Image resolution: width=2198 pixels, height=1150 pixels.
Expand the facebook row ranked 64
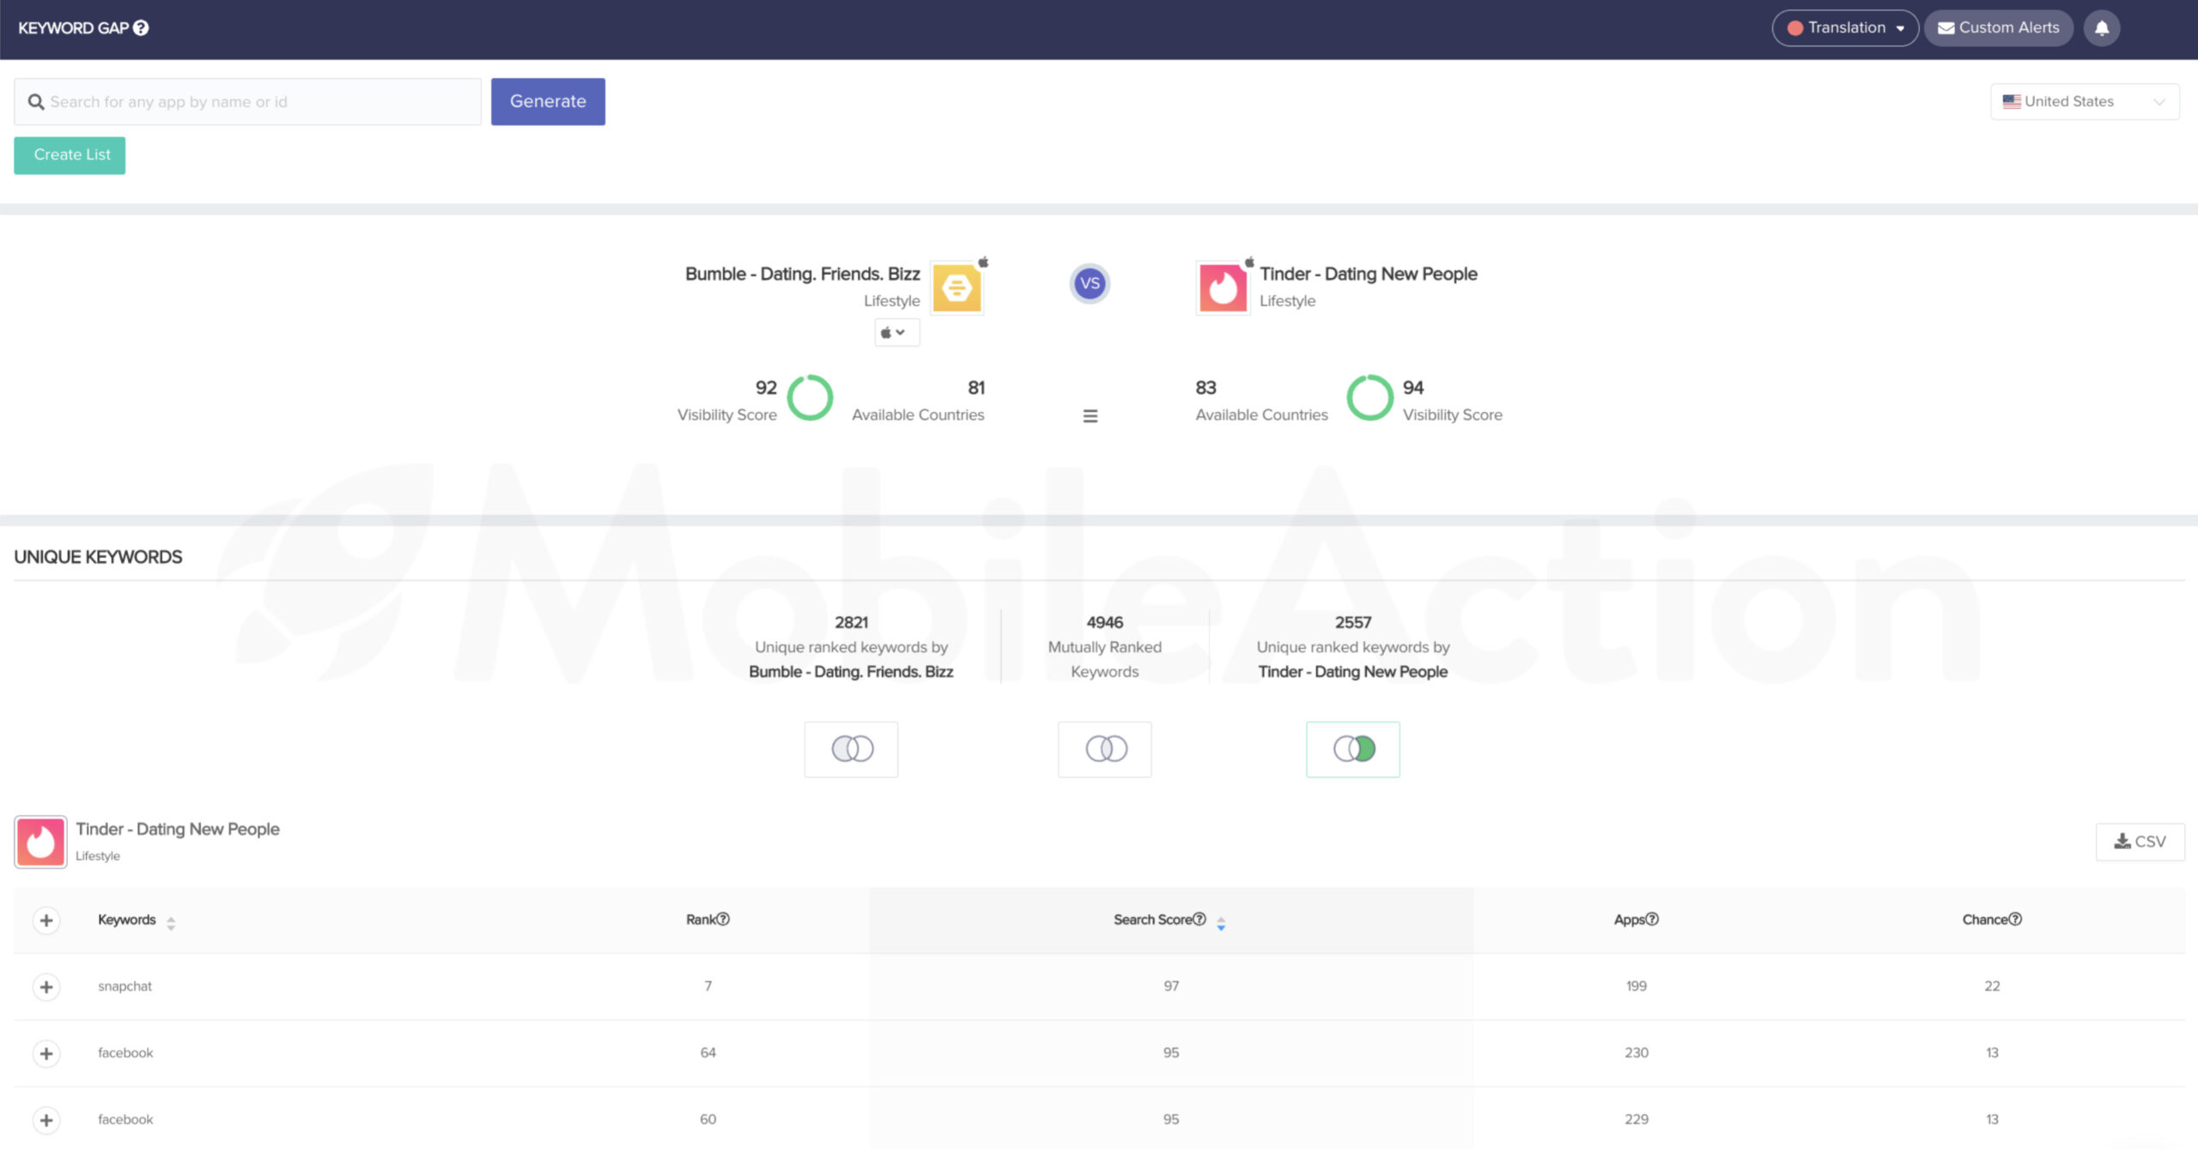tap(46, 1054)
